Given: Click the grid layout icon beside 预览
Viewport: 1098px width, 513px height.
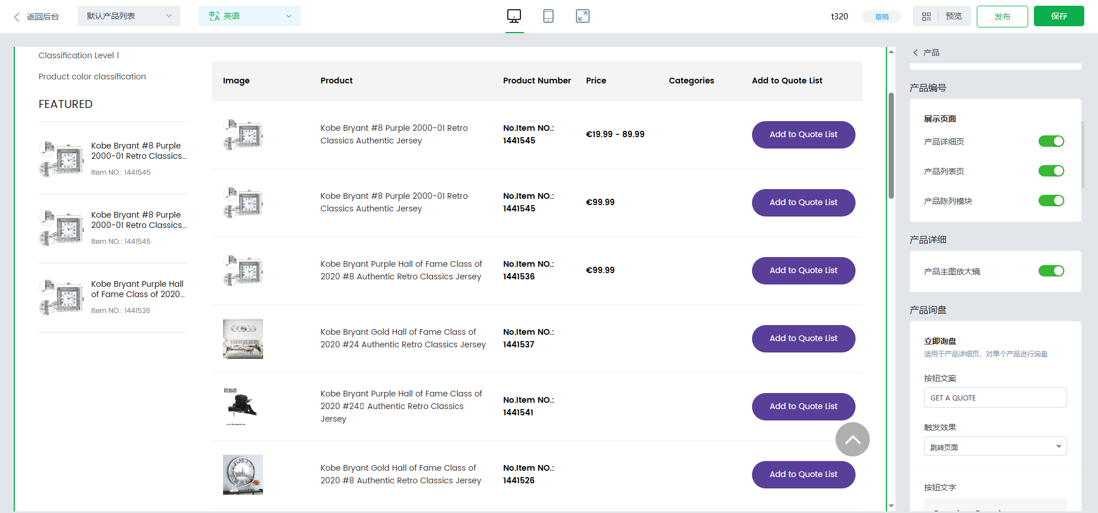Looking at the screenshot, I should pyautogui.click(x=926, y=17).
